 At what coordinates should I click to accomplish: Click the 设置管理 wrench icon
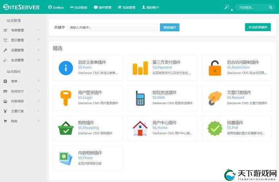point(5,50)
